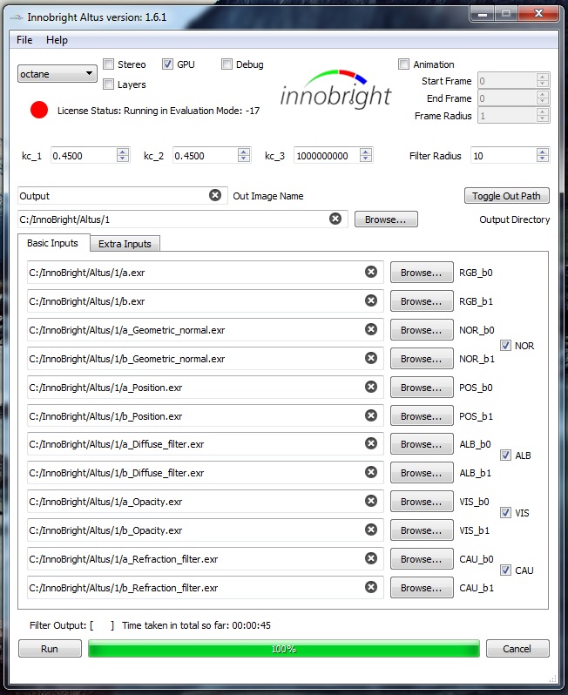
Task: Browse for the CAU_b0 file
Action: (422, 558)
